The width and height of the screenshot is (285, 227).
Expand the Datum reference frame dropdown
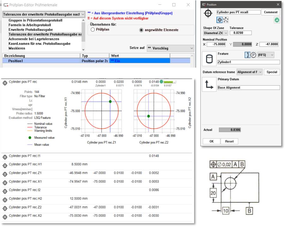249,72
